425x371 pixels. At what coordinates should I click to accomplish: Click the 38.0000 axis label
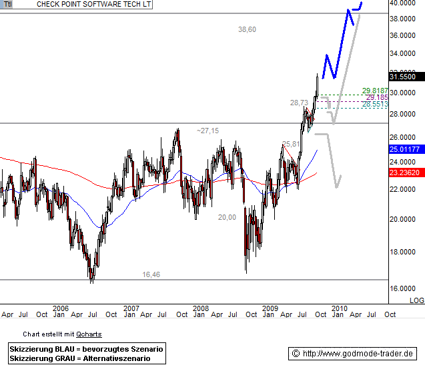(402, 19)
